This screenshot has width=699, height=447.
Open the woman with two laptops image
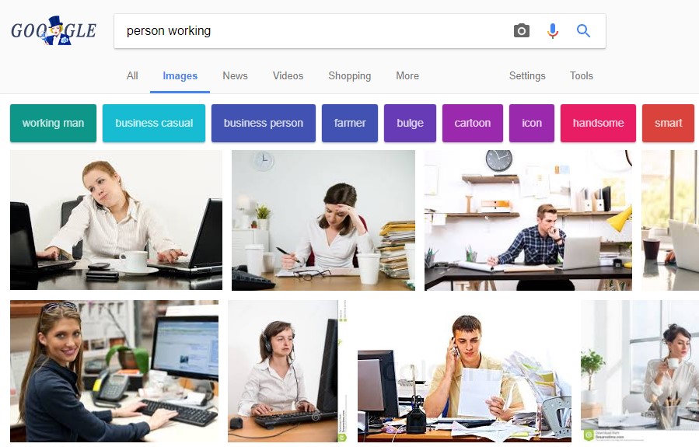click(116, 220)
